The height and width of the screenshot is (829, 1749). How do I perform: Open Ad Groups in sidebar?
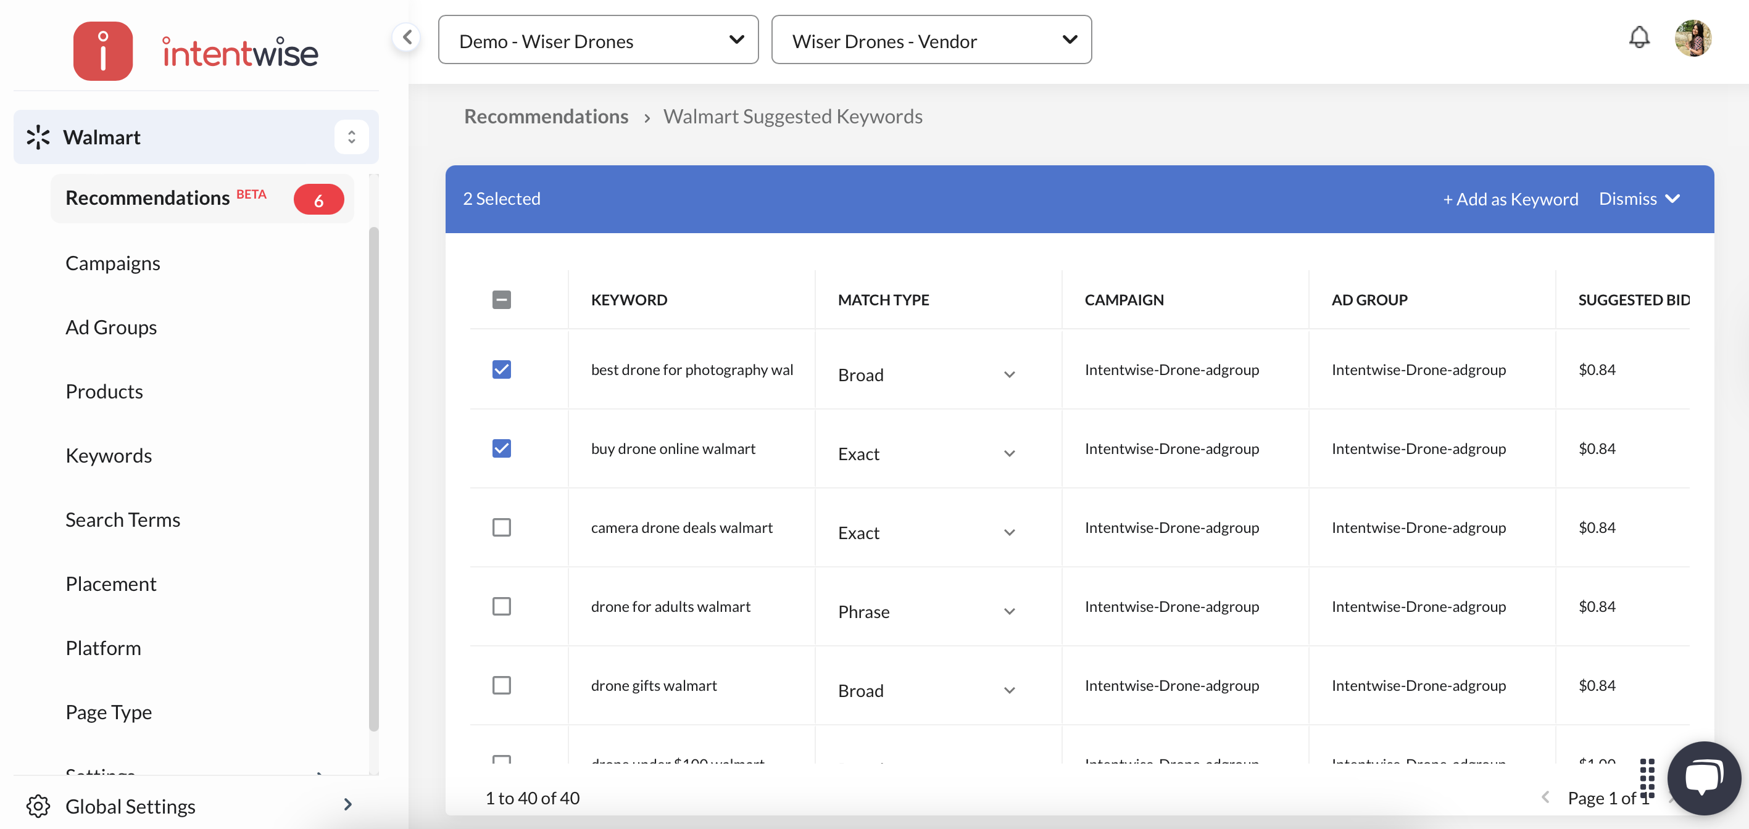(111, 328)
